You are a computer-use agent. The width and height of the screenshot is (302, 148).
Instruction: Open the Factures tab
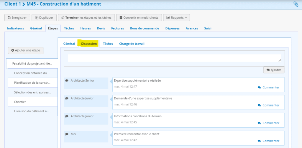117,28
